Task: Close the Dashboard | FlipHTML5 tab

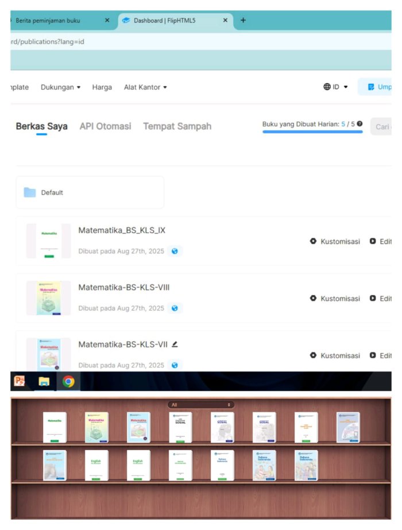Action: click(x=225, y=20)
